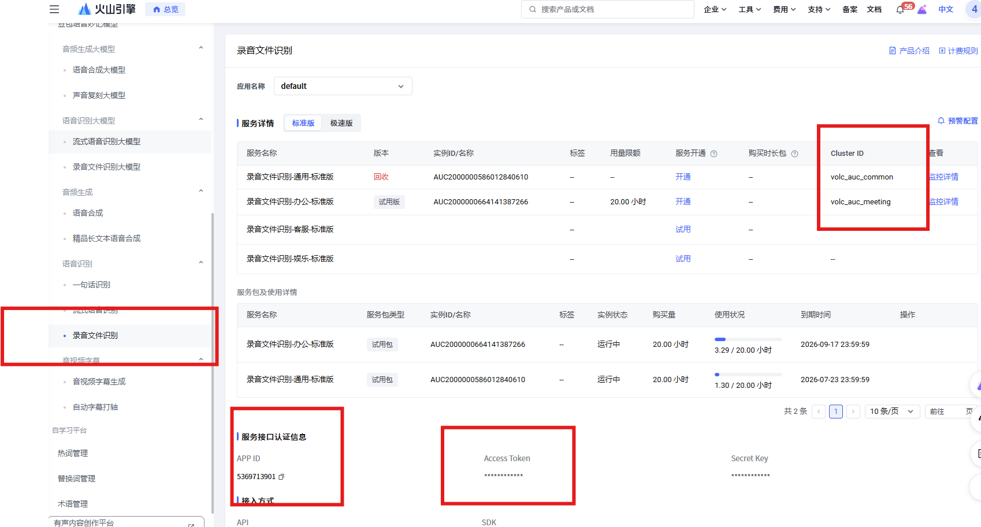Open 流式语音识别大模型 in the sidebar
The image size is (981, 527).
[106, 141]
